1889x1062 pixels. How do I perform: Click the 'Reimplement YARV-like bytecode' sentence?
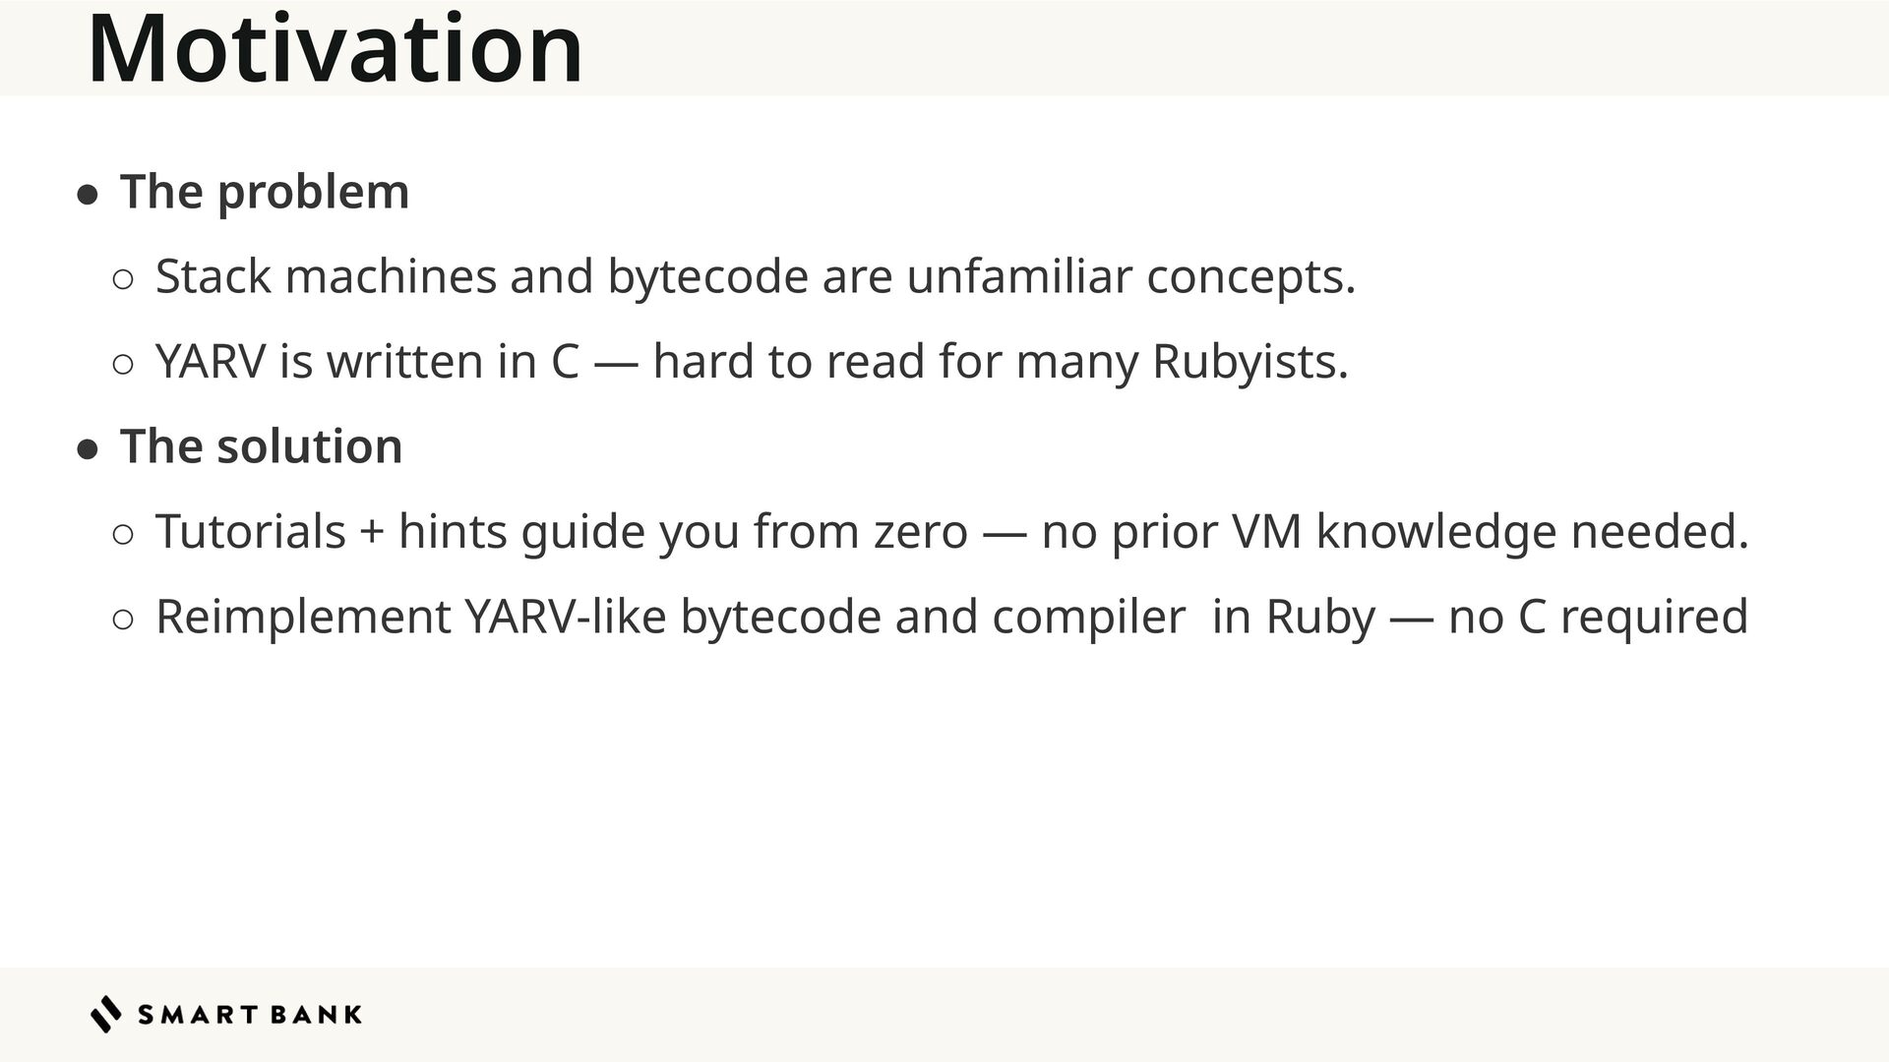[x=952, y=618]
